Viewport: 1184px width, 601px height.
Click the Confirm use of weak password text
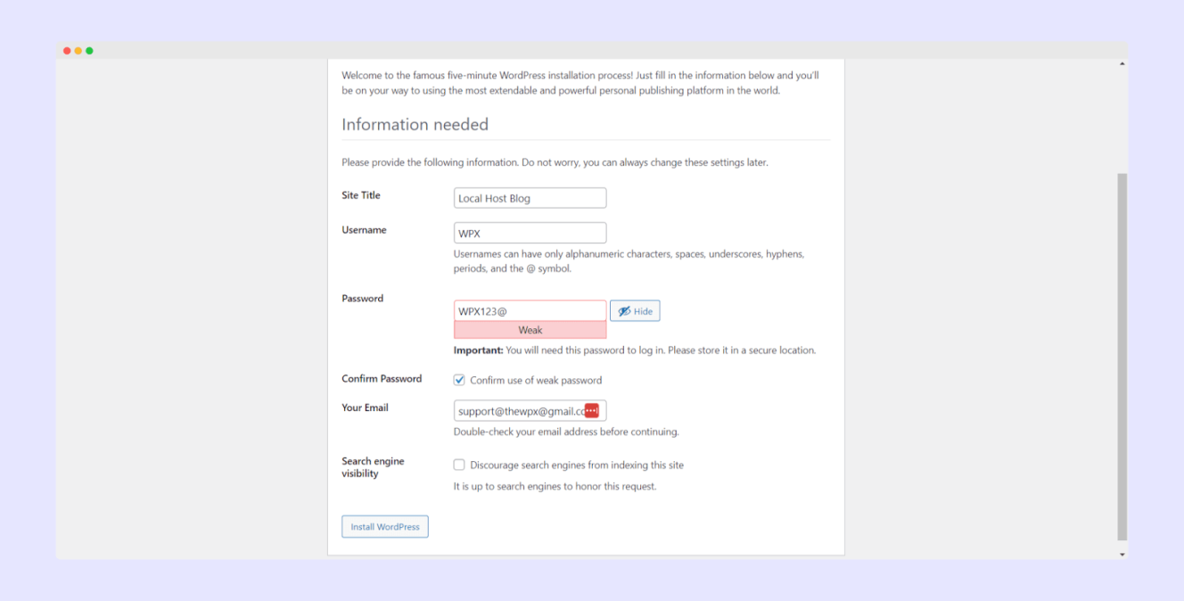[536, 380]
